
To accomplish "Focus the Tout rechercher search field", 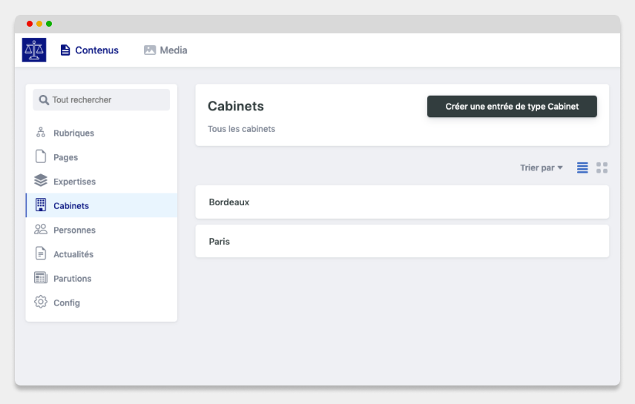I will pos(102,100).
